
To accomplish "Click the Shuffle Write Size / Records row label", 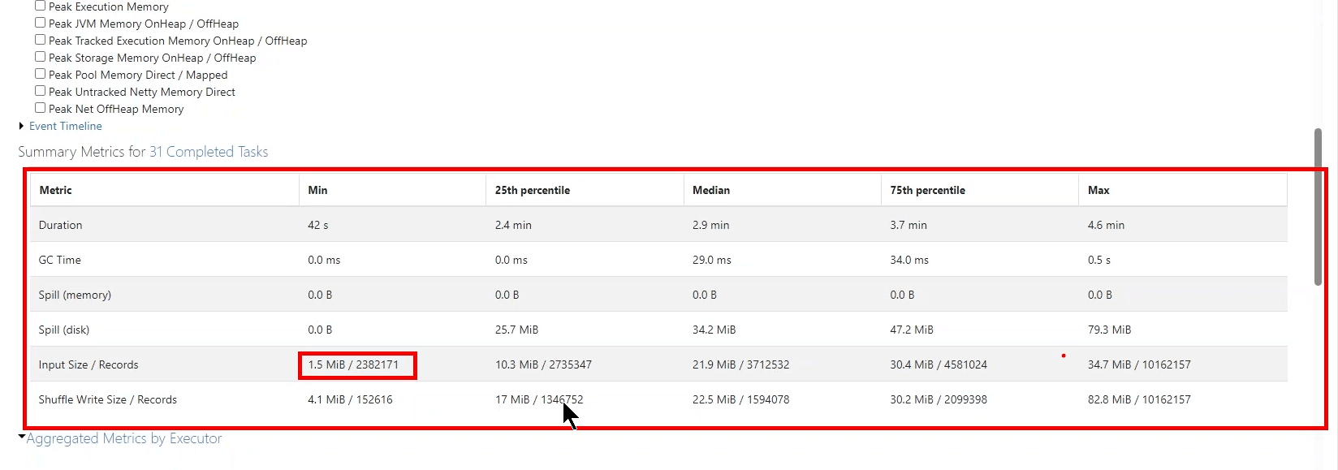I will click(x=108, y=399).
